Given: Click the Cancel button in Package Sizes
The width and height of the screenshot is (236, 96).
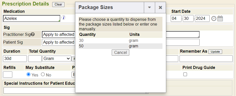Looking at the screenshot, I should pyautogui.click(x=121, y=53).
